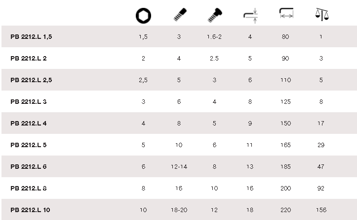Click the PB 2212.L 3 row label
Screen dimensions: 357x220
tap(28, 102)
